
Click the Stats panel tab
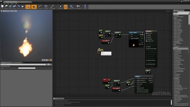coord(58,98)
